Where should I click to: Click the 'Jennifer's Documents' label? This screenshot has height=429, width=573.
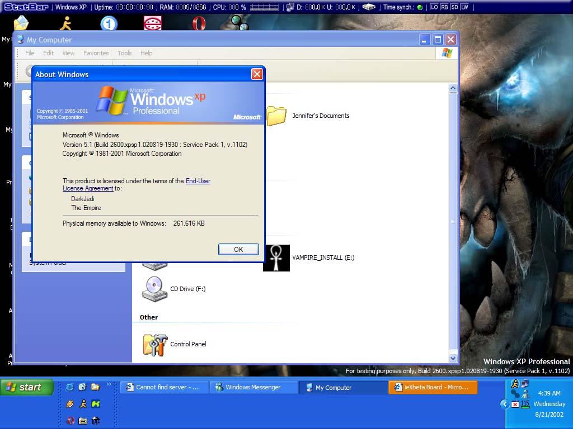click(x=321, y=116)
